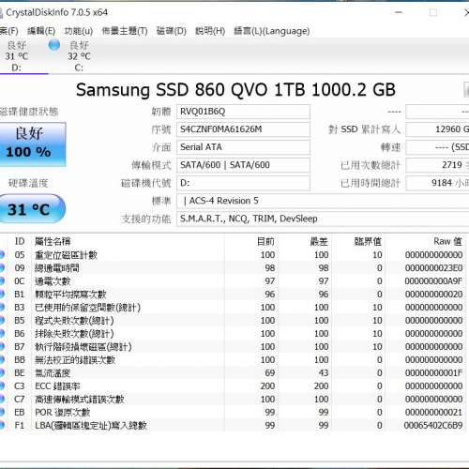Click the interface field Serial ATA
The image size is (469, 469).
coord(243,147)
